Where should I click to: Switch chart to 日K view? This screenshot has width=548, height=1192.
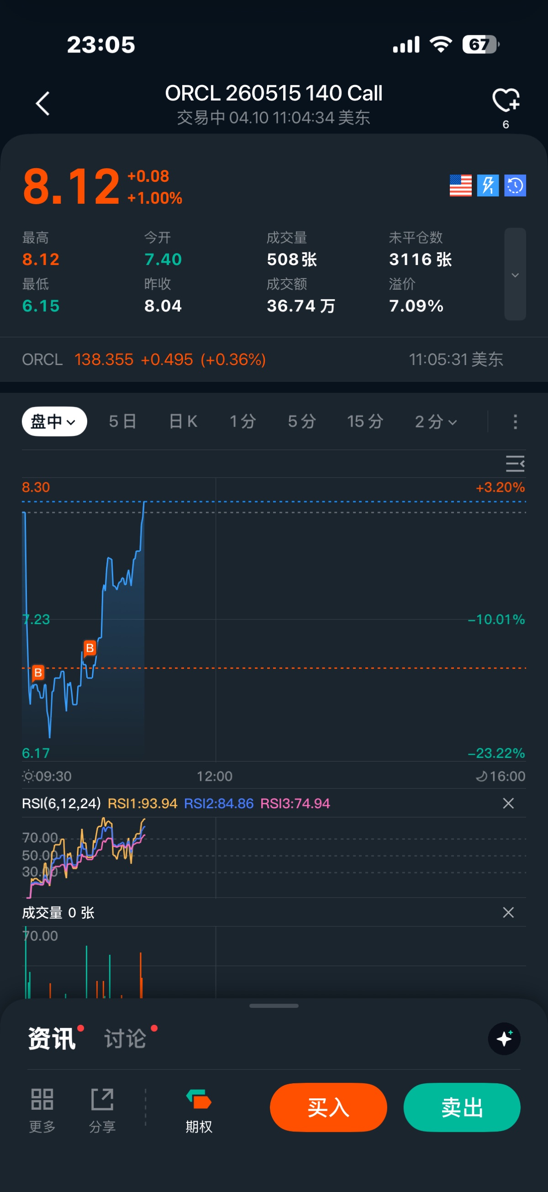(183, 422)
